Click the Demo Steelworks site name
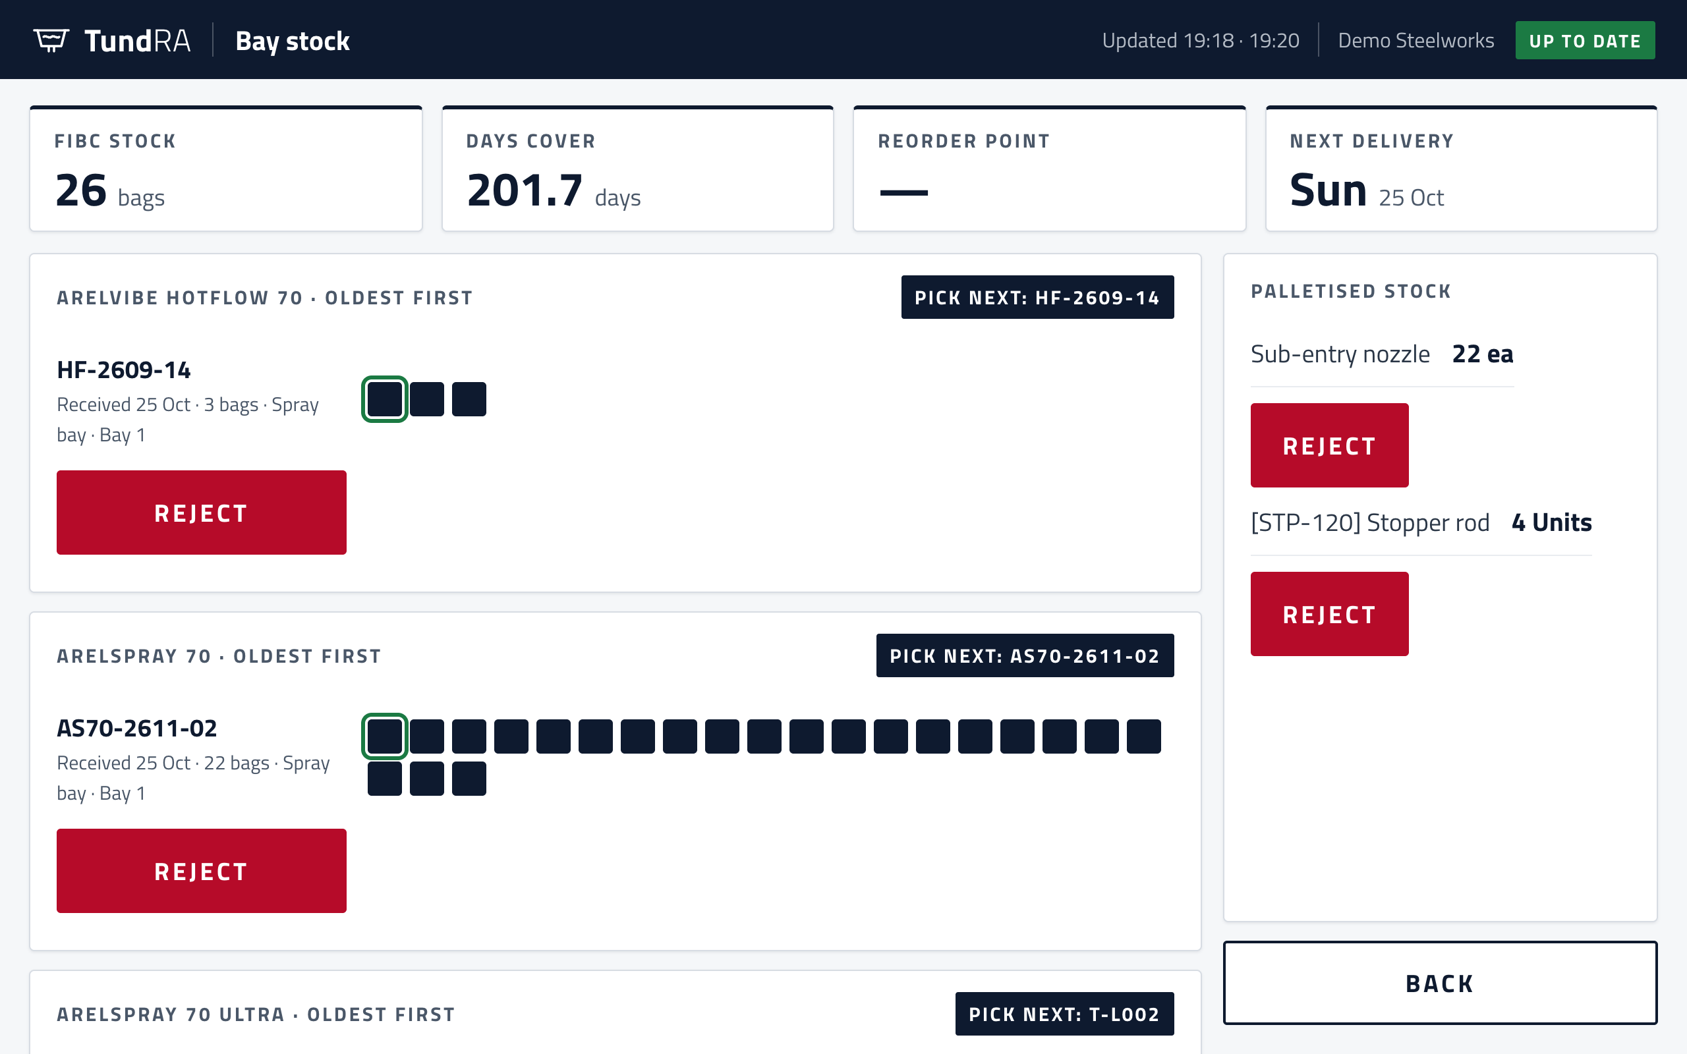The image size is (1687, 1054). tap(1415, 40)
